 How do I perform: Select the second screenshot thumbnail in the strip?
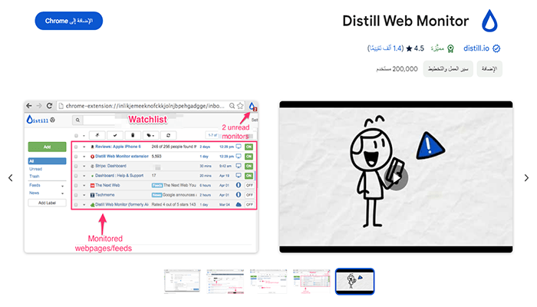pos(226,282)
